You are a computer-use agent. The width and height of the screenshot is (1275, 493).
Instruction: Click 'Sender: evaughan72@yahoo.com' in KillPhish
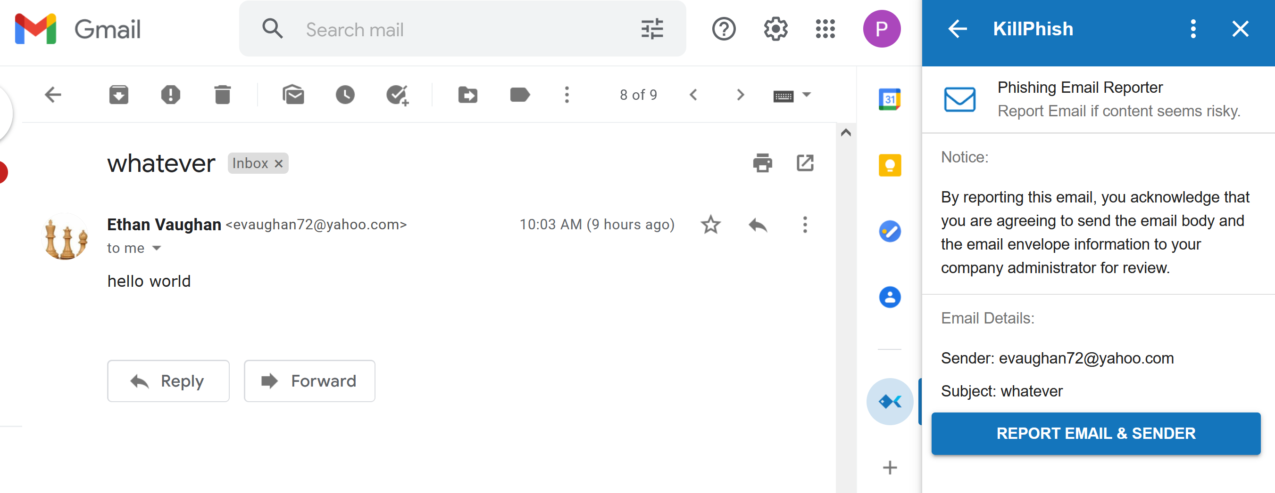1057,358
